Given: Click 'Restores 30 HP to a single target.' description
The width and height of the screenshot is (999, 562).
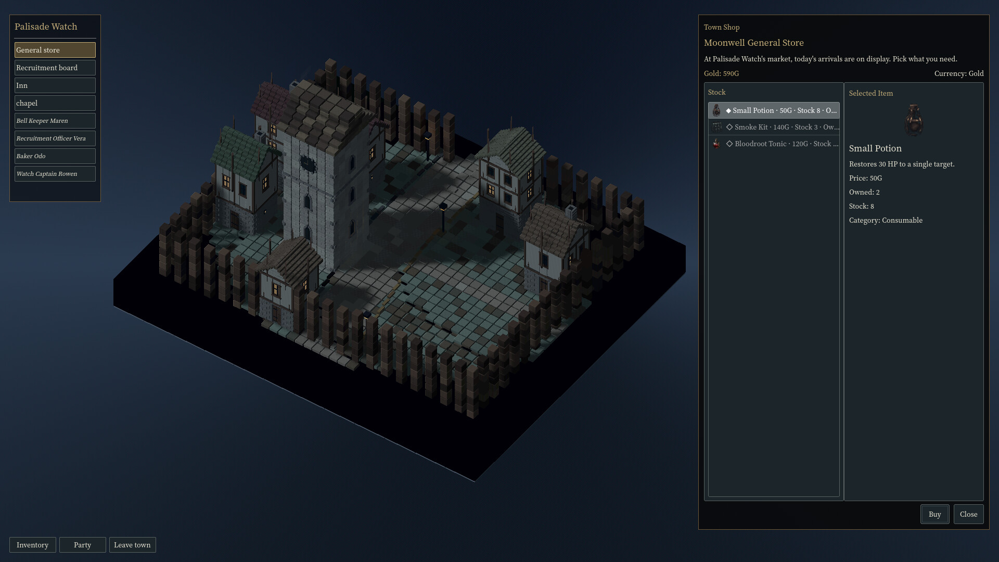Looking at the screenshot, I should tap(902, 164).
